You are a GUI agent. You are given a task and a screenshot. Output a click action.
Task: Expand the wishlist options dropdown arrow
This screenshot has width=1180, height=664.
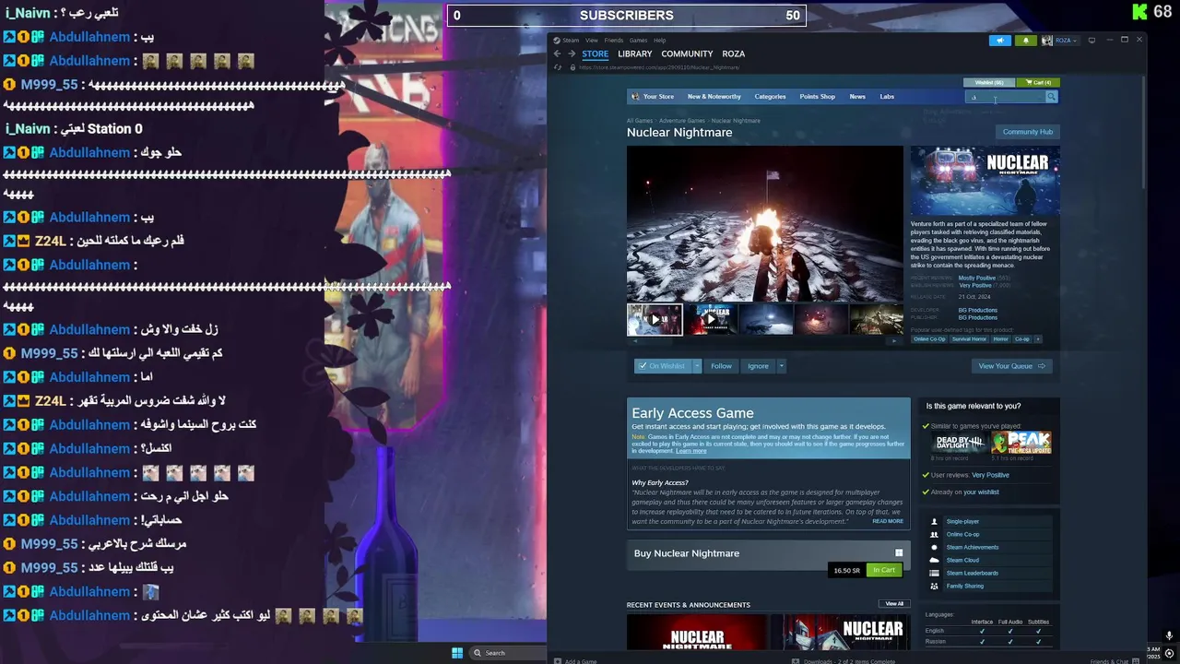[697, 366]
